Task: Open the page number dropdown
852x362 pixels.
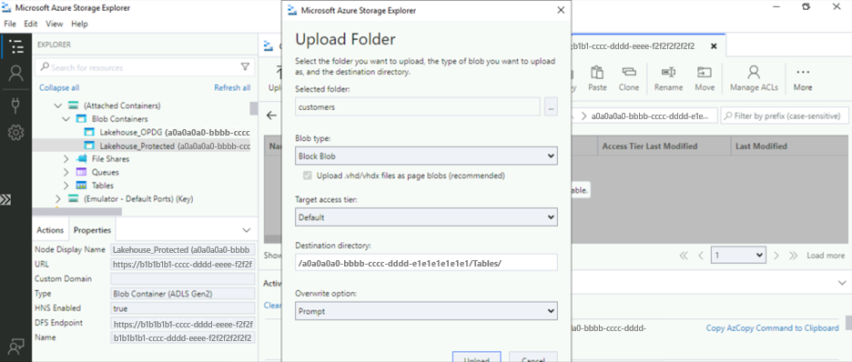Action: (738, 255)
